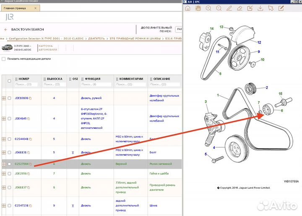Viewport: 302px width, 216px height.
Task: Expand the JDE10108 row details
Action: pos(4,98)
